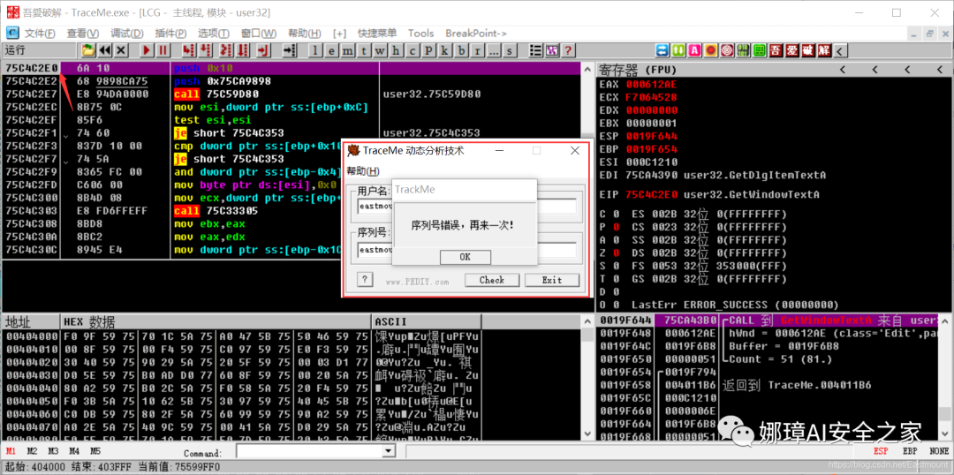Open the 选项(T) menu
Viewport: 954px width, 475px height.
tap(214, 34)
